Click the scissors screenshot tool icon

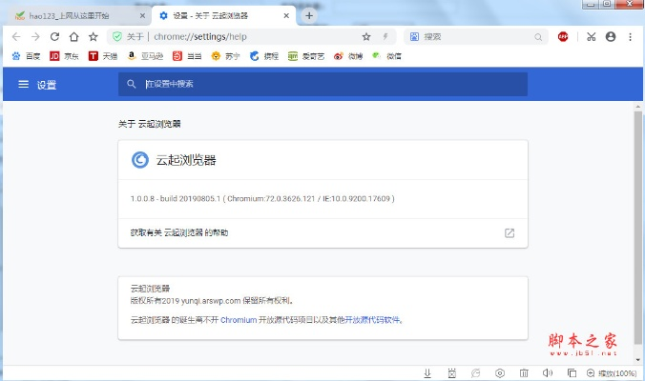click(x=591, y=36)
